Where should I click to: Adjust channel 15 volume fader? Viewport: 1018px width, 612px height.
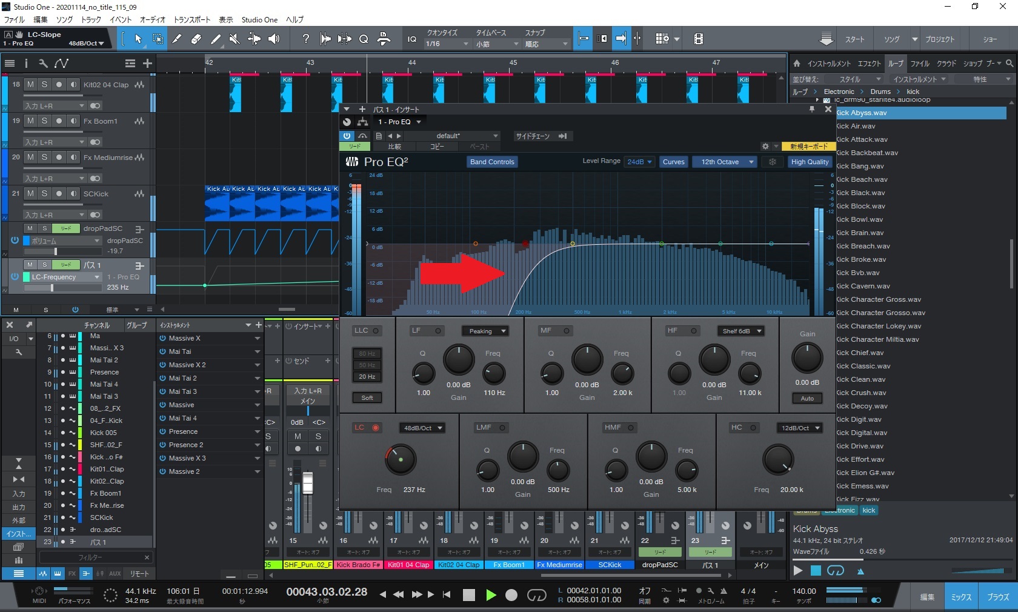(308, 483)
